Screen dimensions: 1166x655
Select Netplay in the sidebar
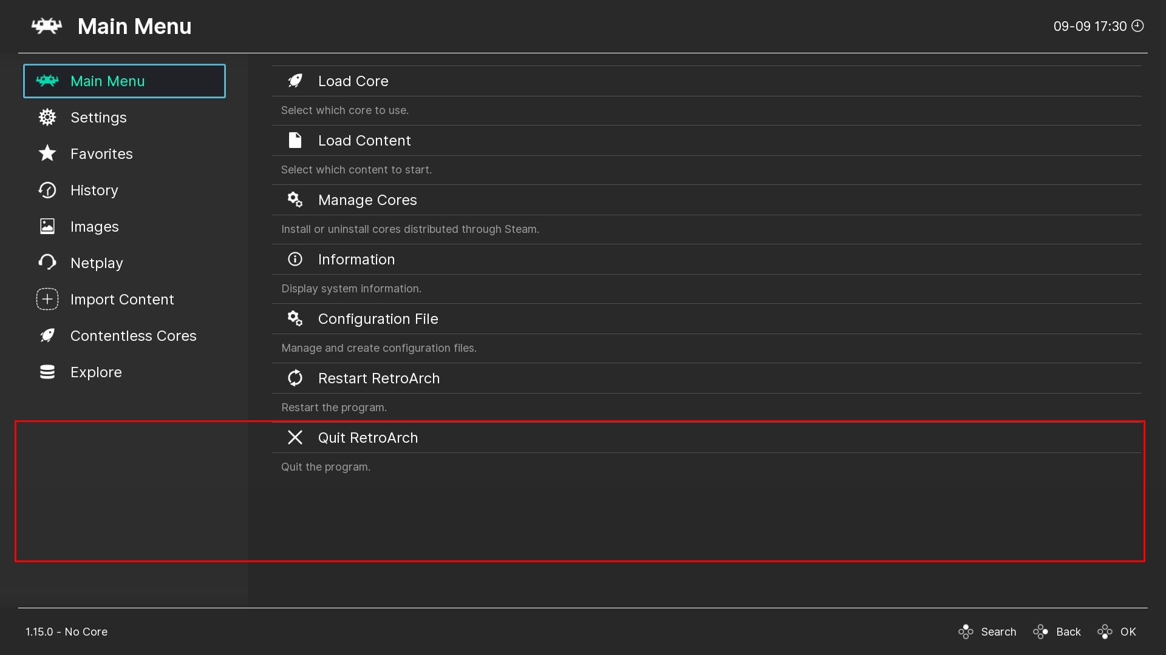click(x=97, y=263)
